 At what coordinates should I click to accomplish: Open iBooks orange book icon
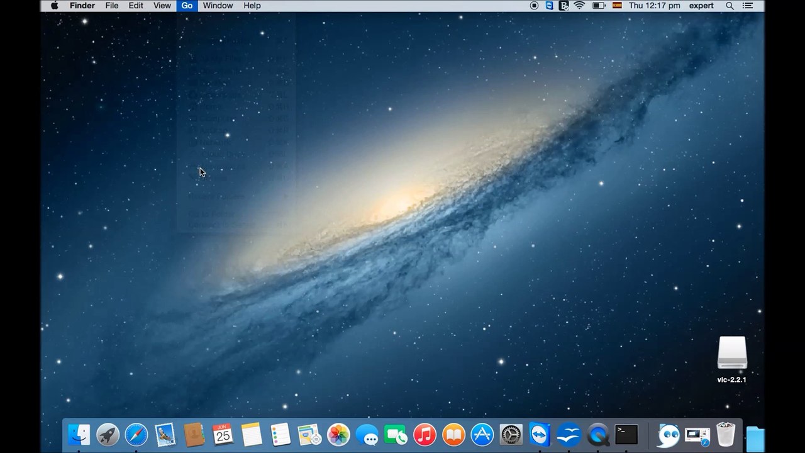click(x=453, y=435)
